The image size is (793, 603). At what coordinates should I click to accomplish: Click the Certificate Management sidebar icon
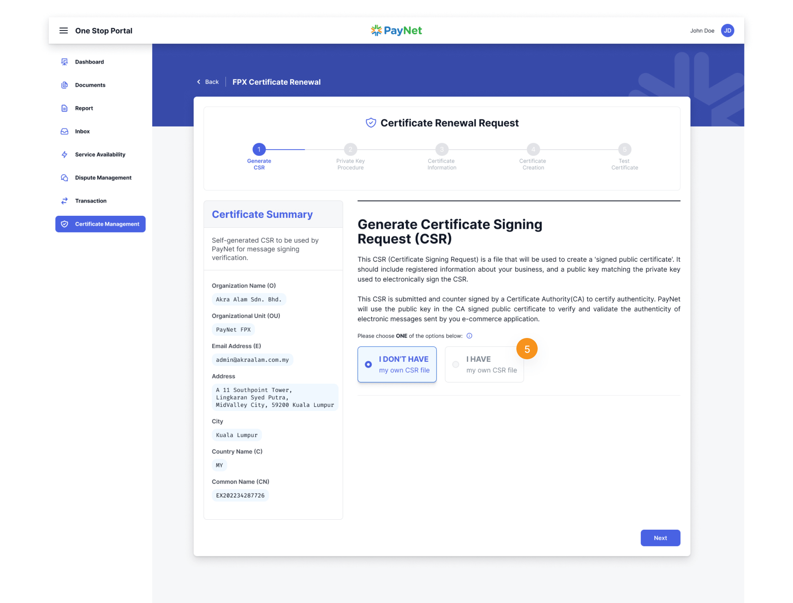click(x=64, y=224)
